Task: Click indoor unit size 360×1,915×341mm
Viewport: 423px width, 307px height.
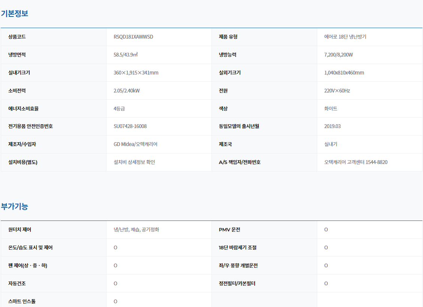Action: [136, 73]
